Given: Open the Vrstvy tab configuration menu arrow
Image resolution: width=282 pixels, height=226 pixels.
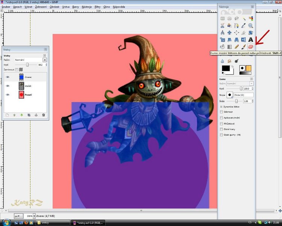Looking at the screenshot, I should pyautogui.click(x=44, y=55).
